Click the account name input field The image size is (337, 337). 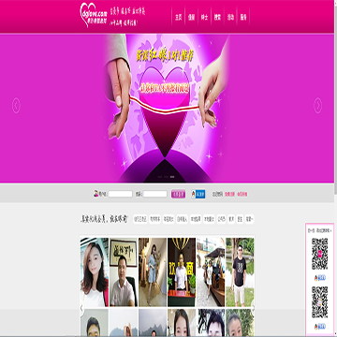(x=121, y=194)
